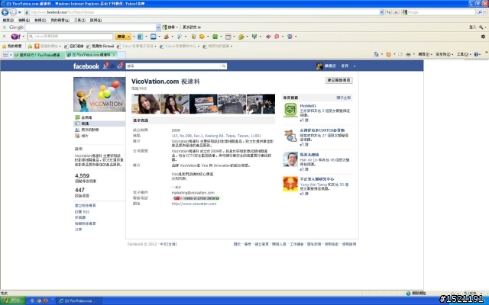Click the Yahoo toolbar gear settings icon
This screenshot has height=305, width=489.
point(483,37)
